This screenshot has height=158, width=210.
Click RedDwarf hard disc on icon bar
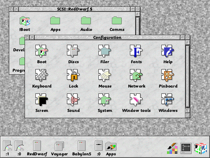click(x=37, y=146)
